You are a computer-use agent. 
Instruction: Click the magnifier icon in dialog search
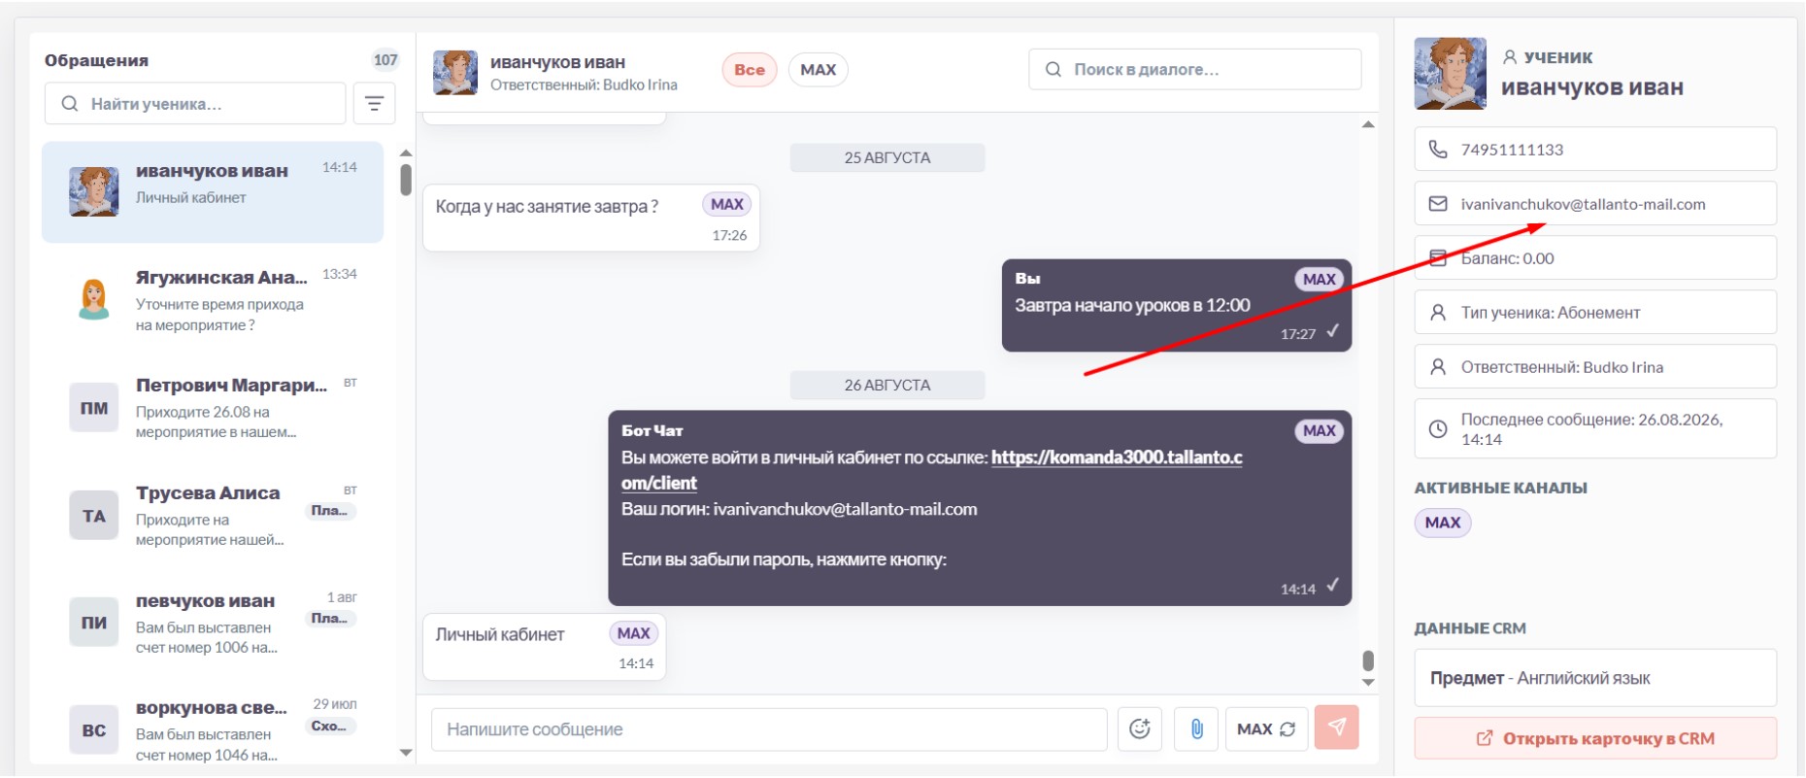[x=1053, y=70]
